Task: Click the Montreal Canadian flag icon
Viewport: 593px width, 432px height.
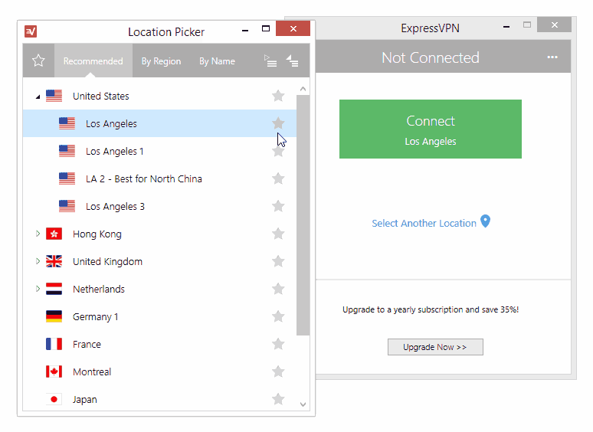Action: [x=54, y=372]
